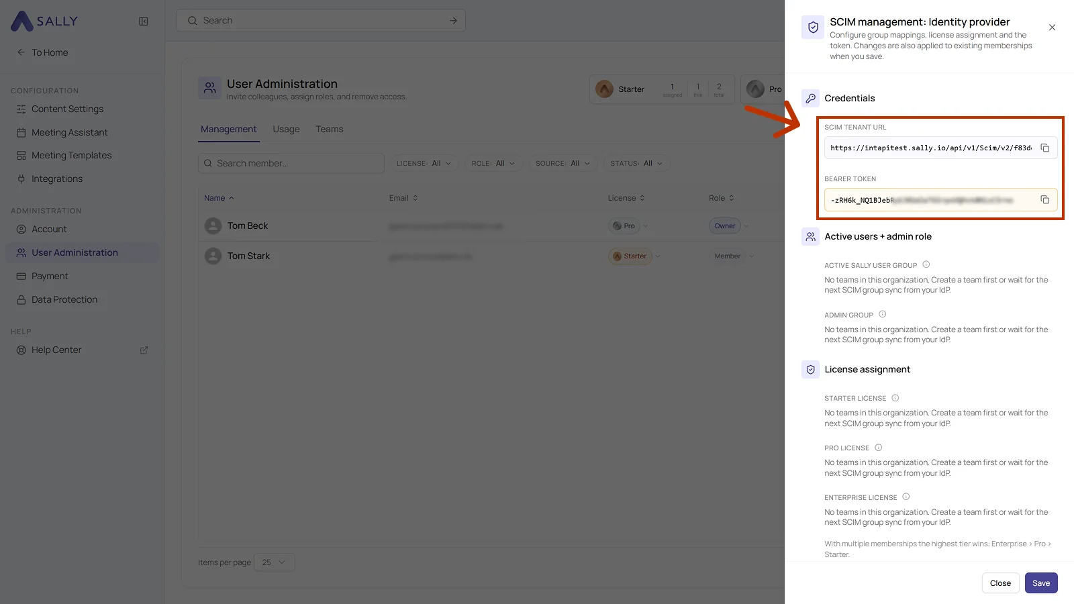This screenshot has height=604, width=1074.
Task: Click the arrow icon in the search bar
Action: (x=453, y=20)
